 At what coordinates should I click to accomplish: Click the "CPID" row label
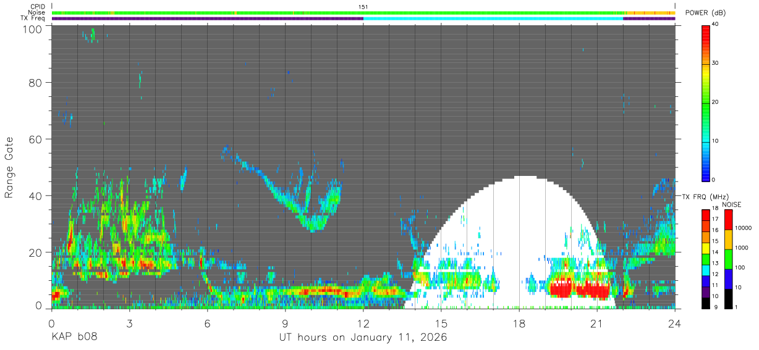pos(38,7)
